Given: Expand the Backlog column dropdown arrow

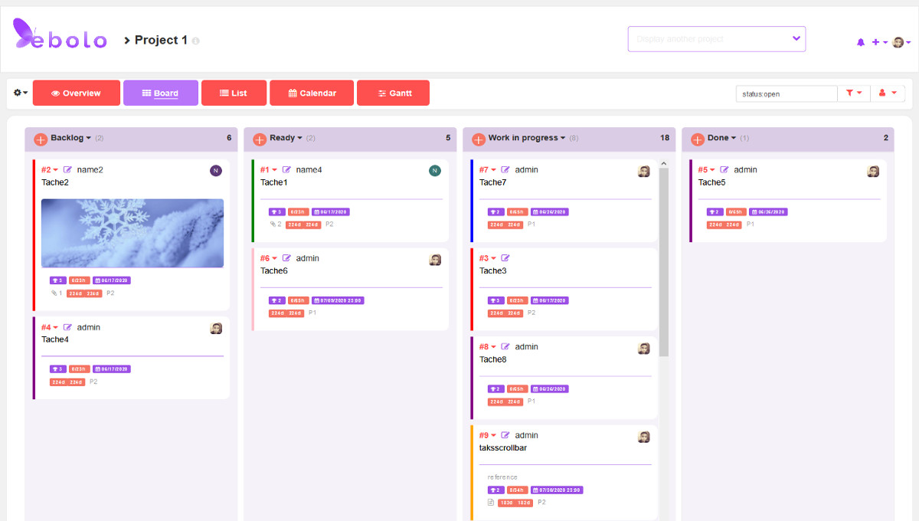Looking at the screenshot, I should coord(88,139).
